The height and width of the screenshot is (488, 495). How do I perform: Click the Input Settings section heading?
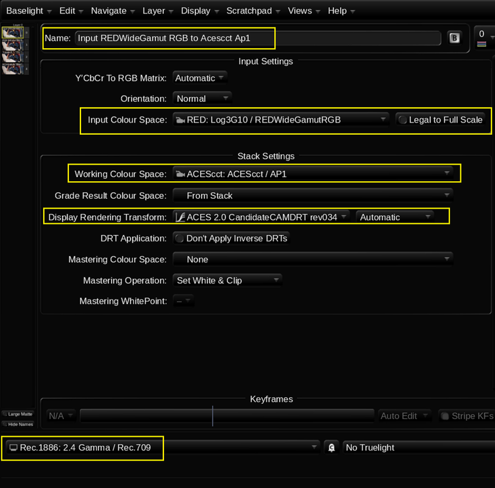266,61
